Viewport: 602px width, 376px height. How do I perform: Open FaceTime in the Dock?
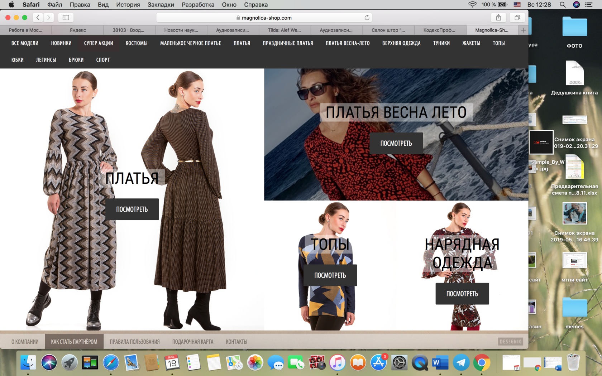296,363
